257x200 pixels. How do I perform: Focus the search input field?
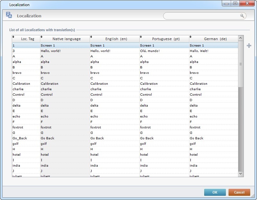[202, 16]
